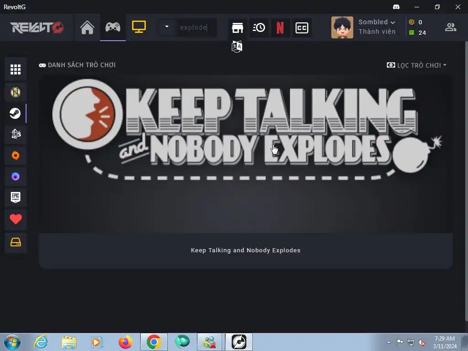Open the play history clock icon

tap(259, 28)
